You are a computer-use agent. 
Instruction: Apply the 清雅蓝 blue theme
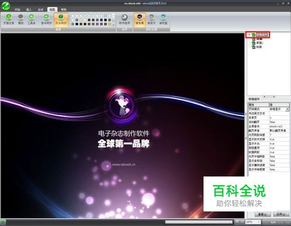tap(163, 19)
